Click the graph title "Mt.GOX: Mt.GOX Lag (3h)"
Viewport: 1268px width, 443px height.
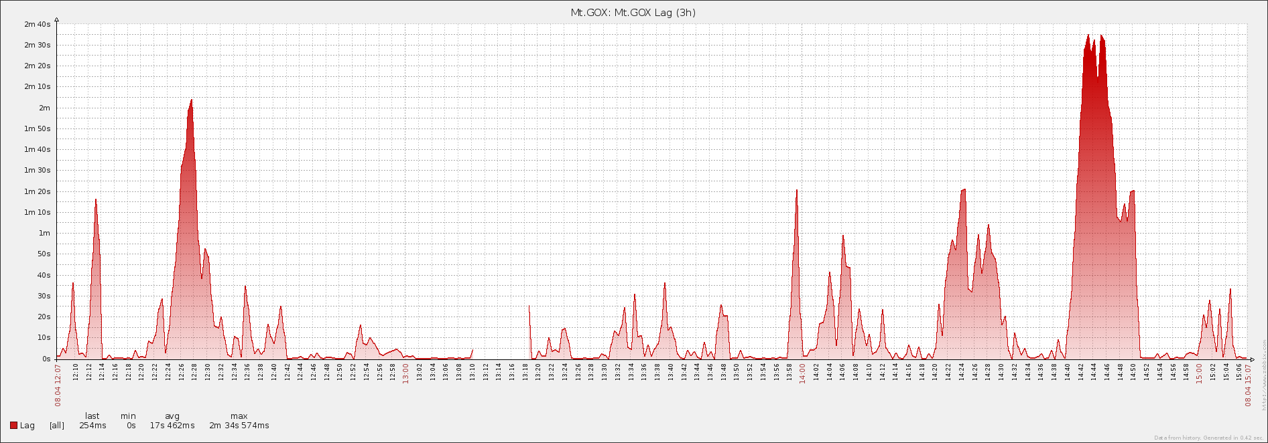[x=633, y=13]
